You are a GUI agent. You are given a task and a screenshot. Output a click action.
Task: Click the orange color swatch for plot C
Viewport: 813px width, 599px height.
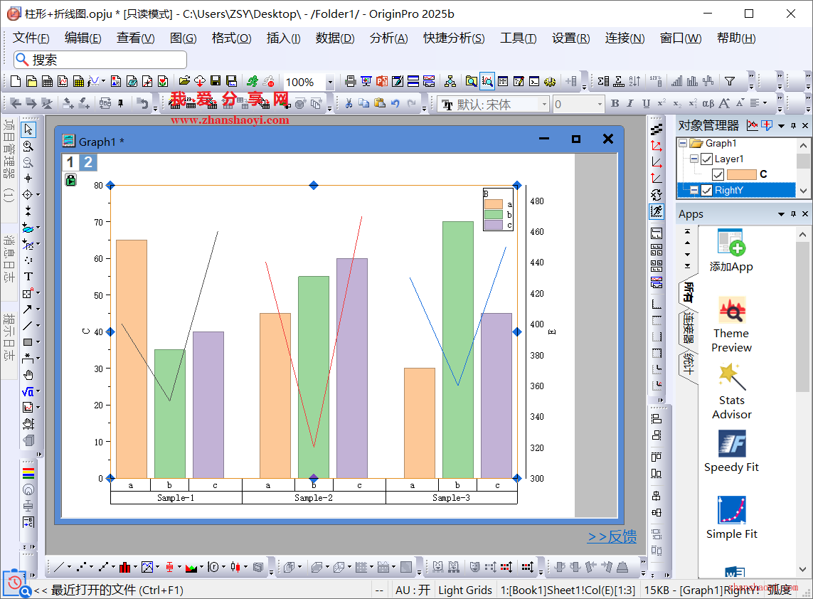(742, 174)
